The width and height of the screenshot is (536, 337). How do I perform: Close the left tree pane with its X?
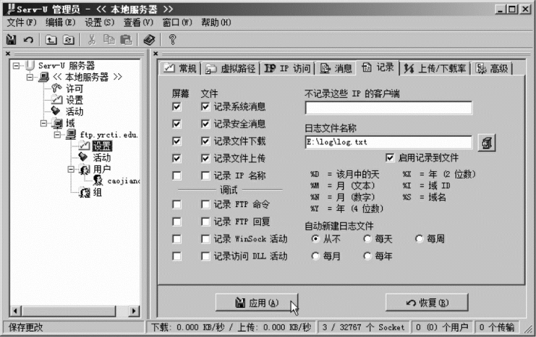tap(8, 54)
